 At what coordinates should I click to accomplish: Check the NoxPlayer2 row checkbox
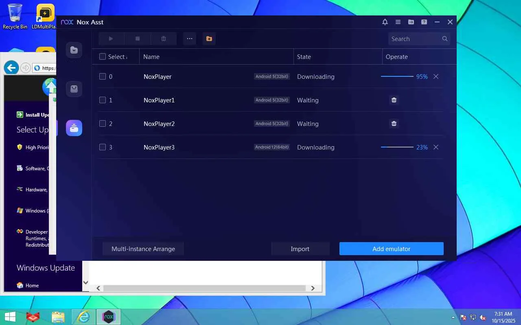click(103, 123)
